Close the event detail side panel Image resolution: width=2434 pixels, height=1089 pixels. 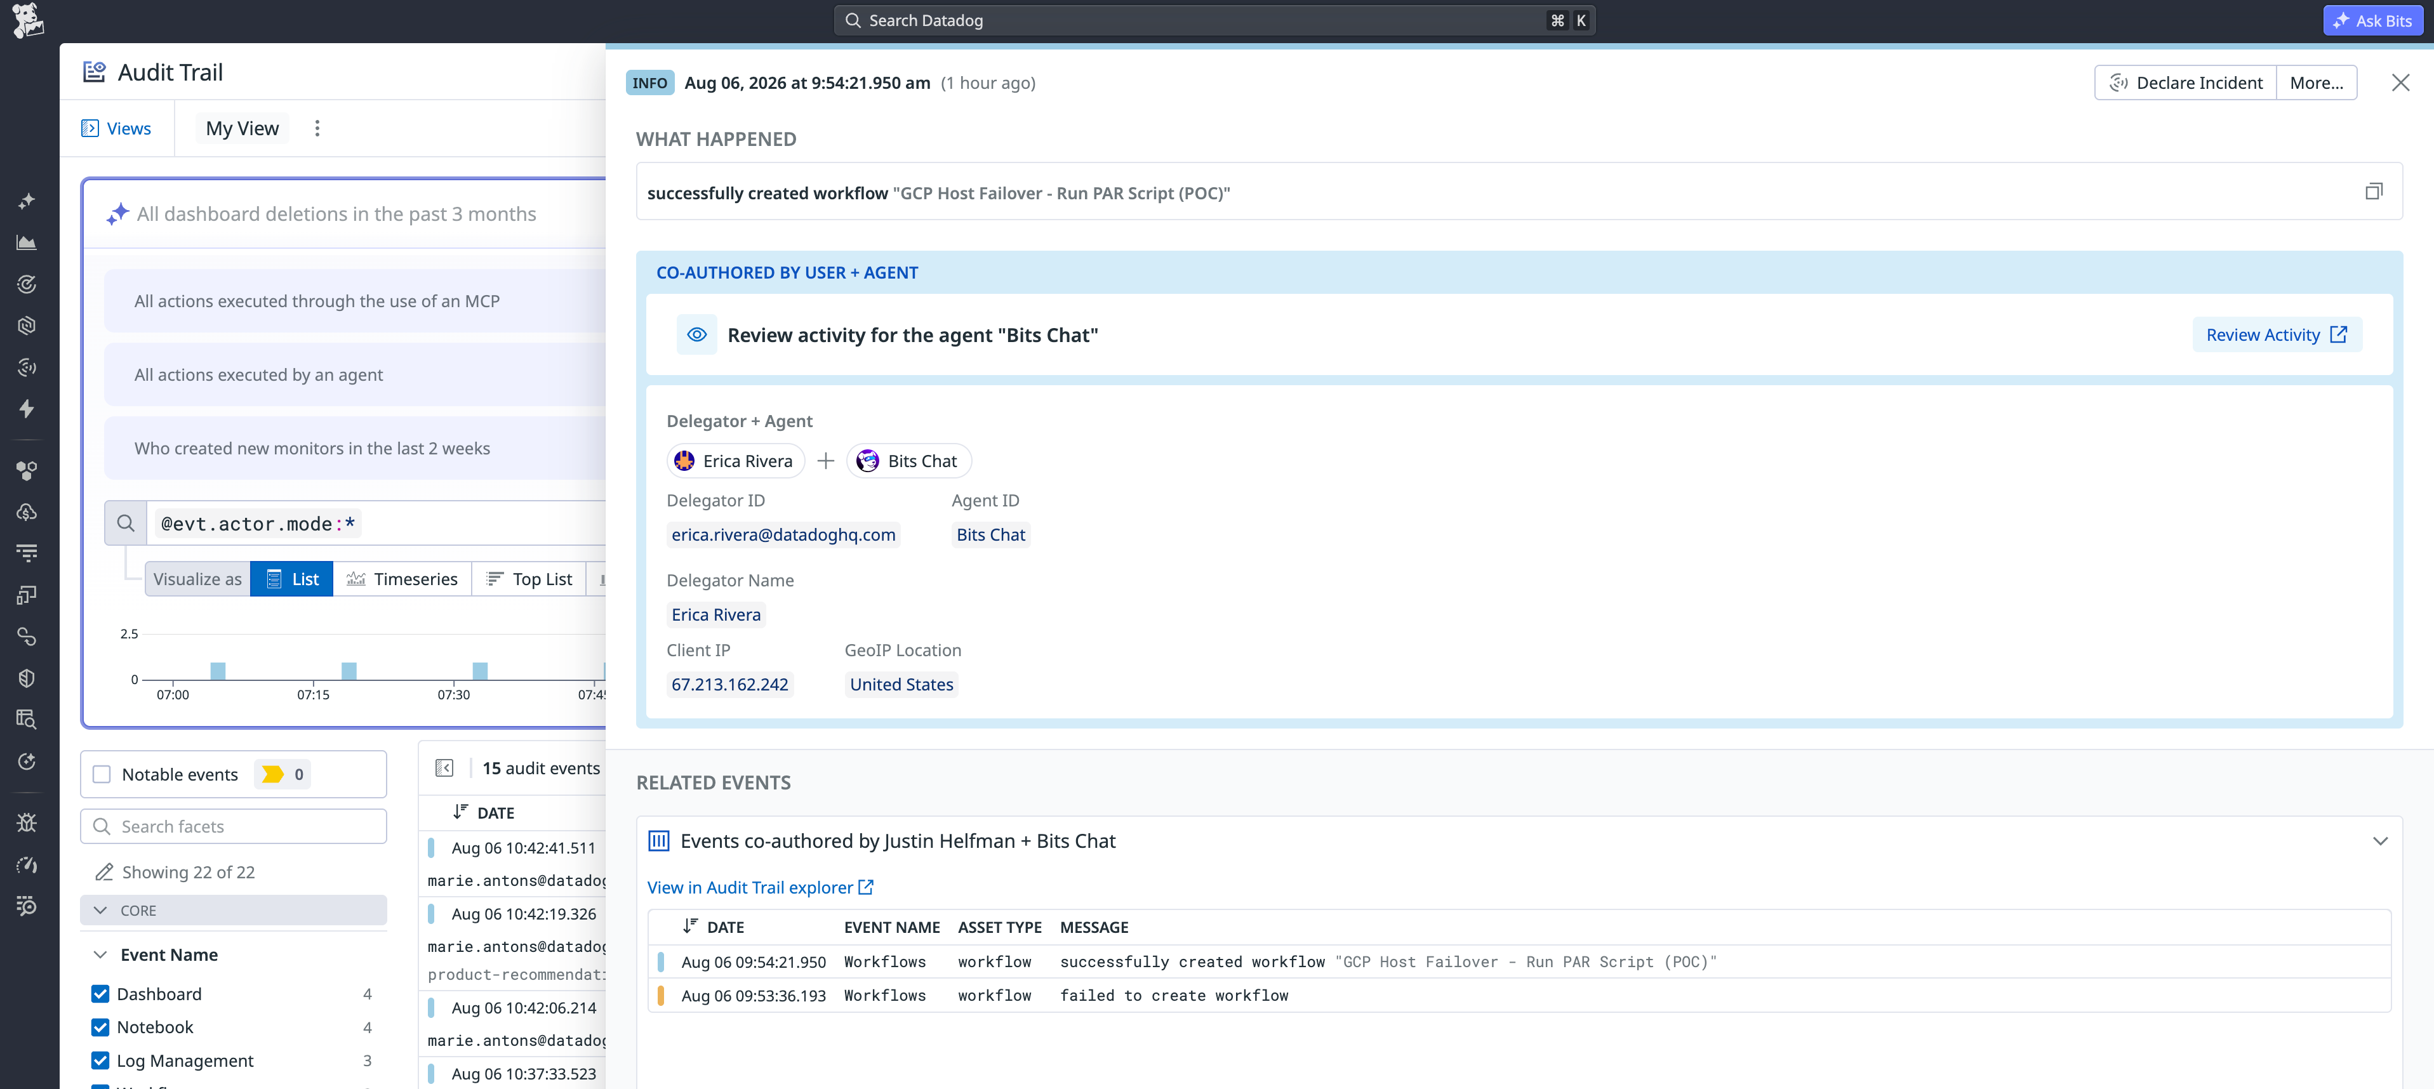[2400, 83]
